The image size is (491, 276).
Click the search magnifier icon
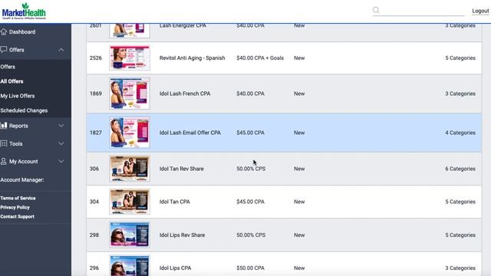pyautogui.click(x=376, y=10)
